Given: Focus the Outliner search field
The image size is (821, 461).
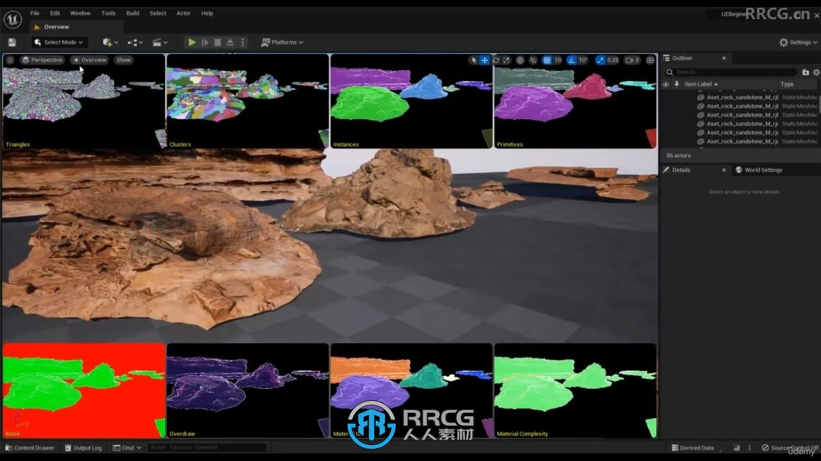Looking at the screenshot, I should [x=732, y=72].
